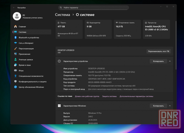Open Приложения section icon
Screen dimensions: 184x133
tap(16, 54)
